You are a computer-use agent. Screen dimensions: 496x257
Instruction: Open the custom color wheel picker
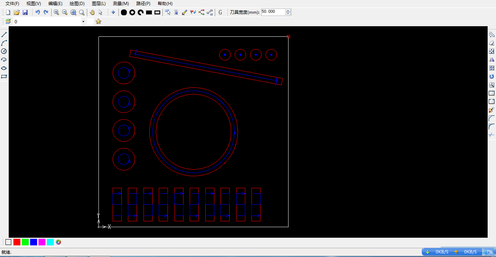point(59,242)
